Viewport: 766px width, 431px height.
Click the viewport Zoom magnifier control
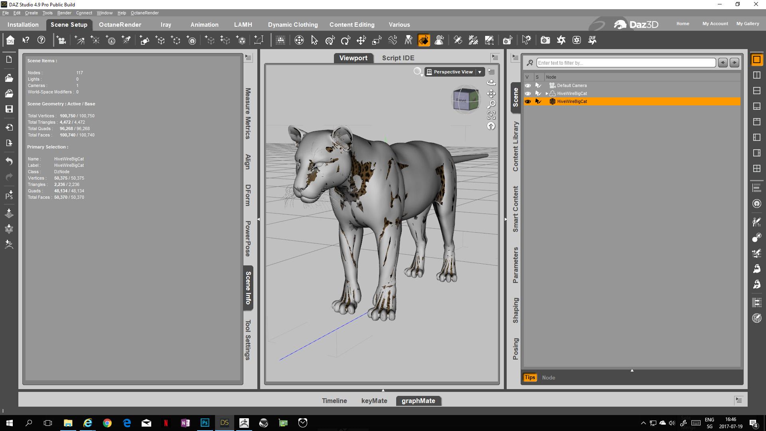coord(491,104)
